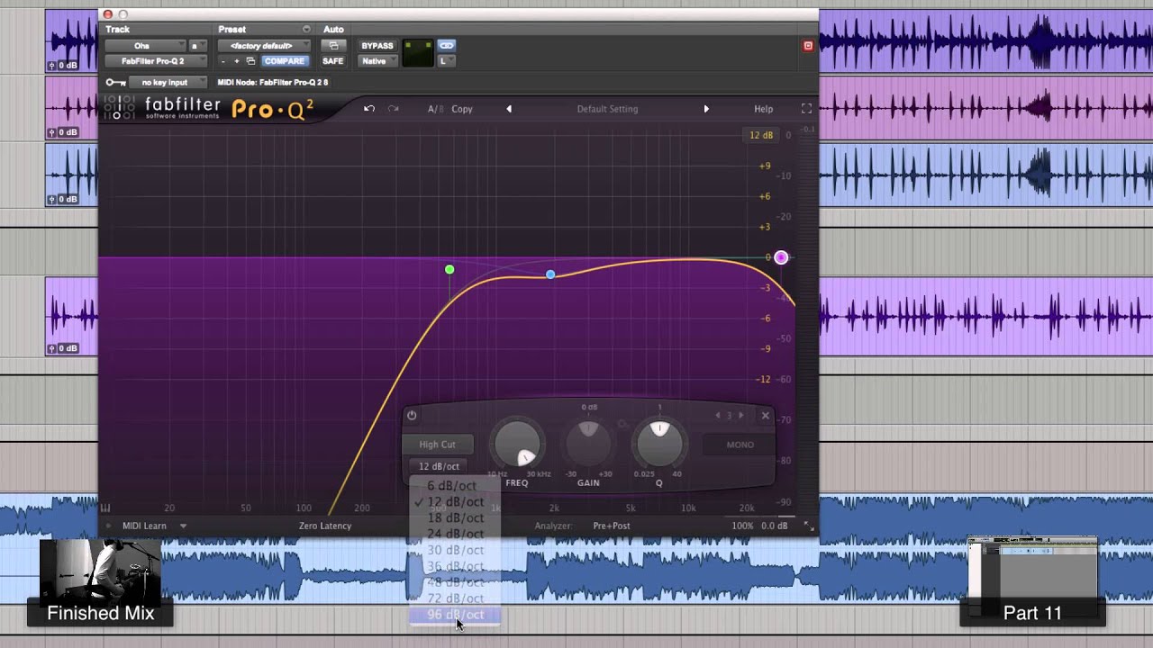Select the green EQ band node
The width and height of the screenshot is (1153, 648).
[x=449, y=270]
